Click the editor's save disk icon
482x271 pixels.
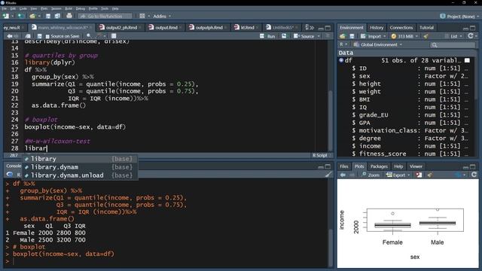(39, 36)
